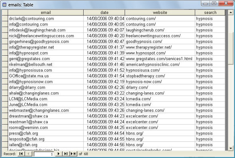Viewport: 235px width, 158px height.
Task: Click cell info@hypnospot.com
Action: tap(45, 53)
